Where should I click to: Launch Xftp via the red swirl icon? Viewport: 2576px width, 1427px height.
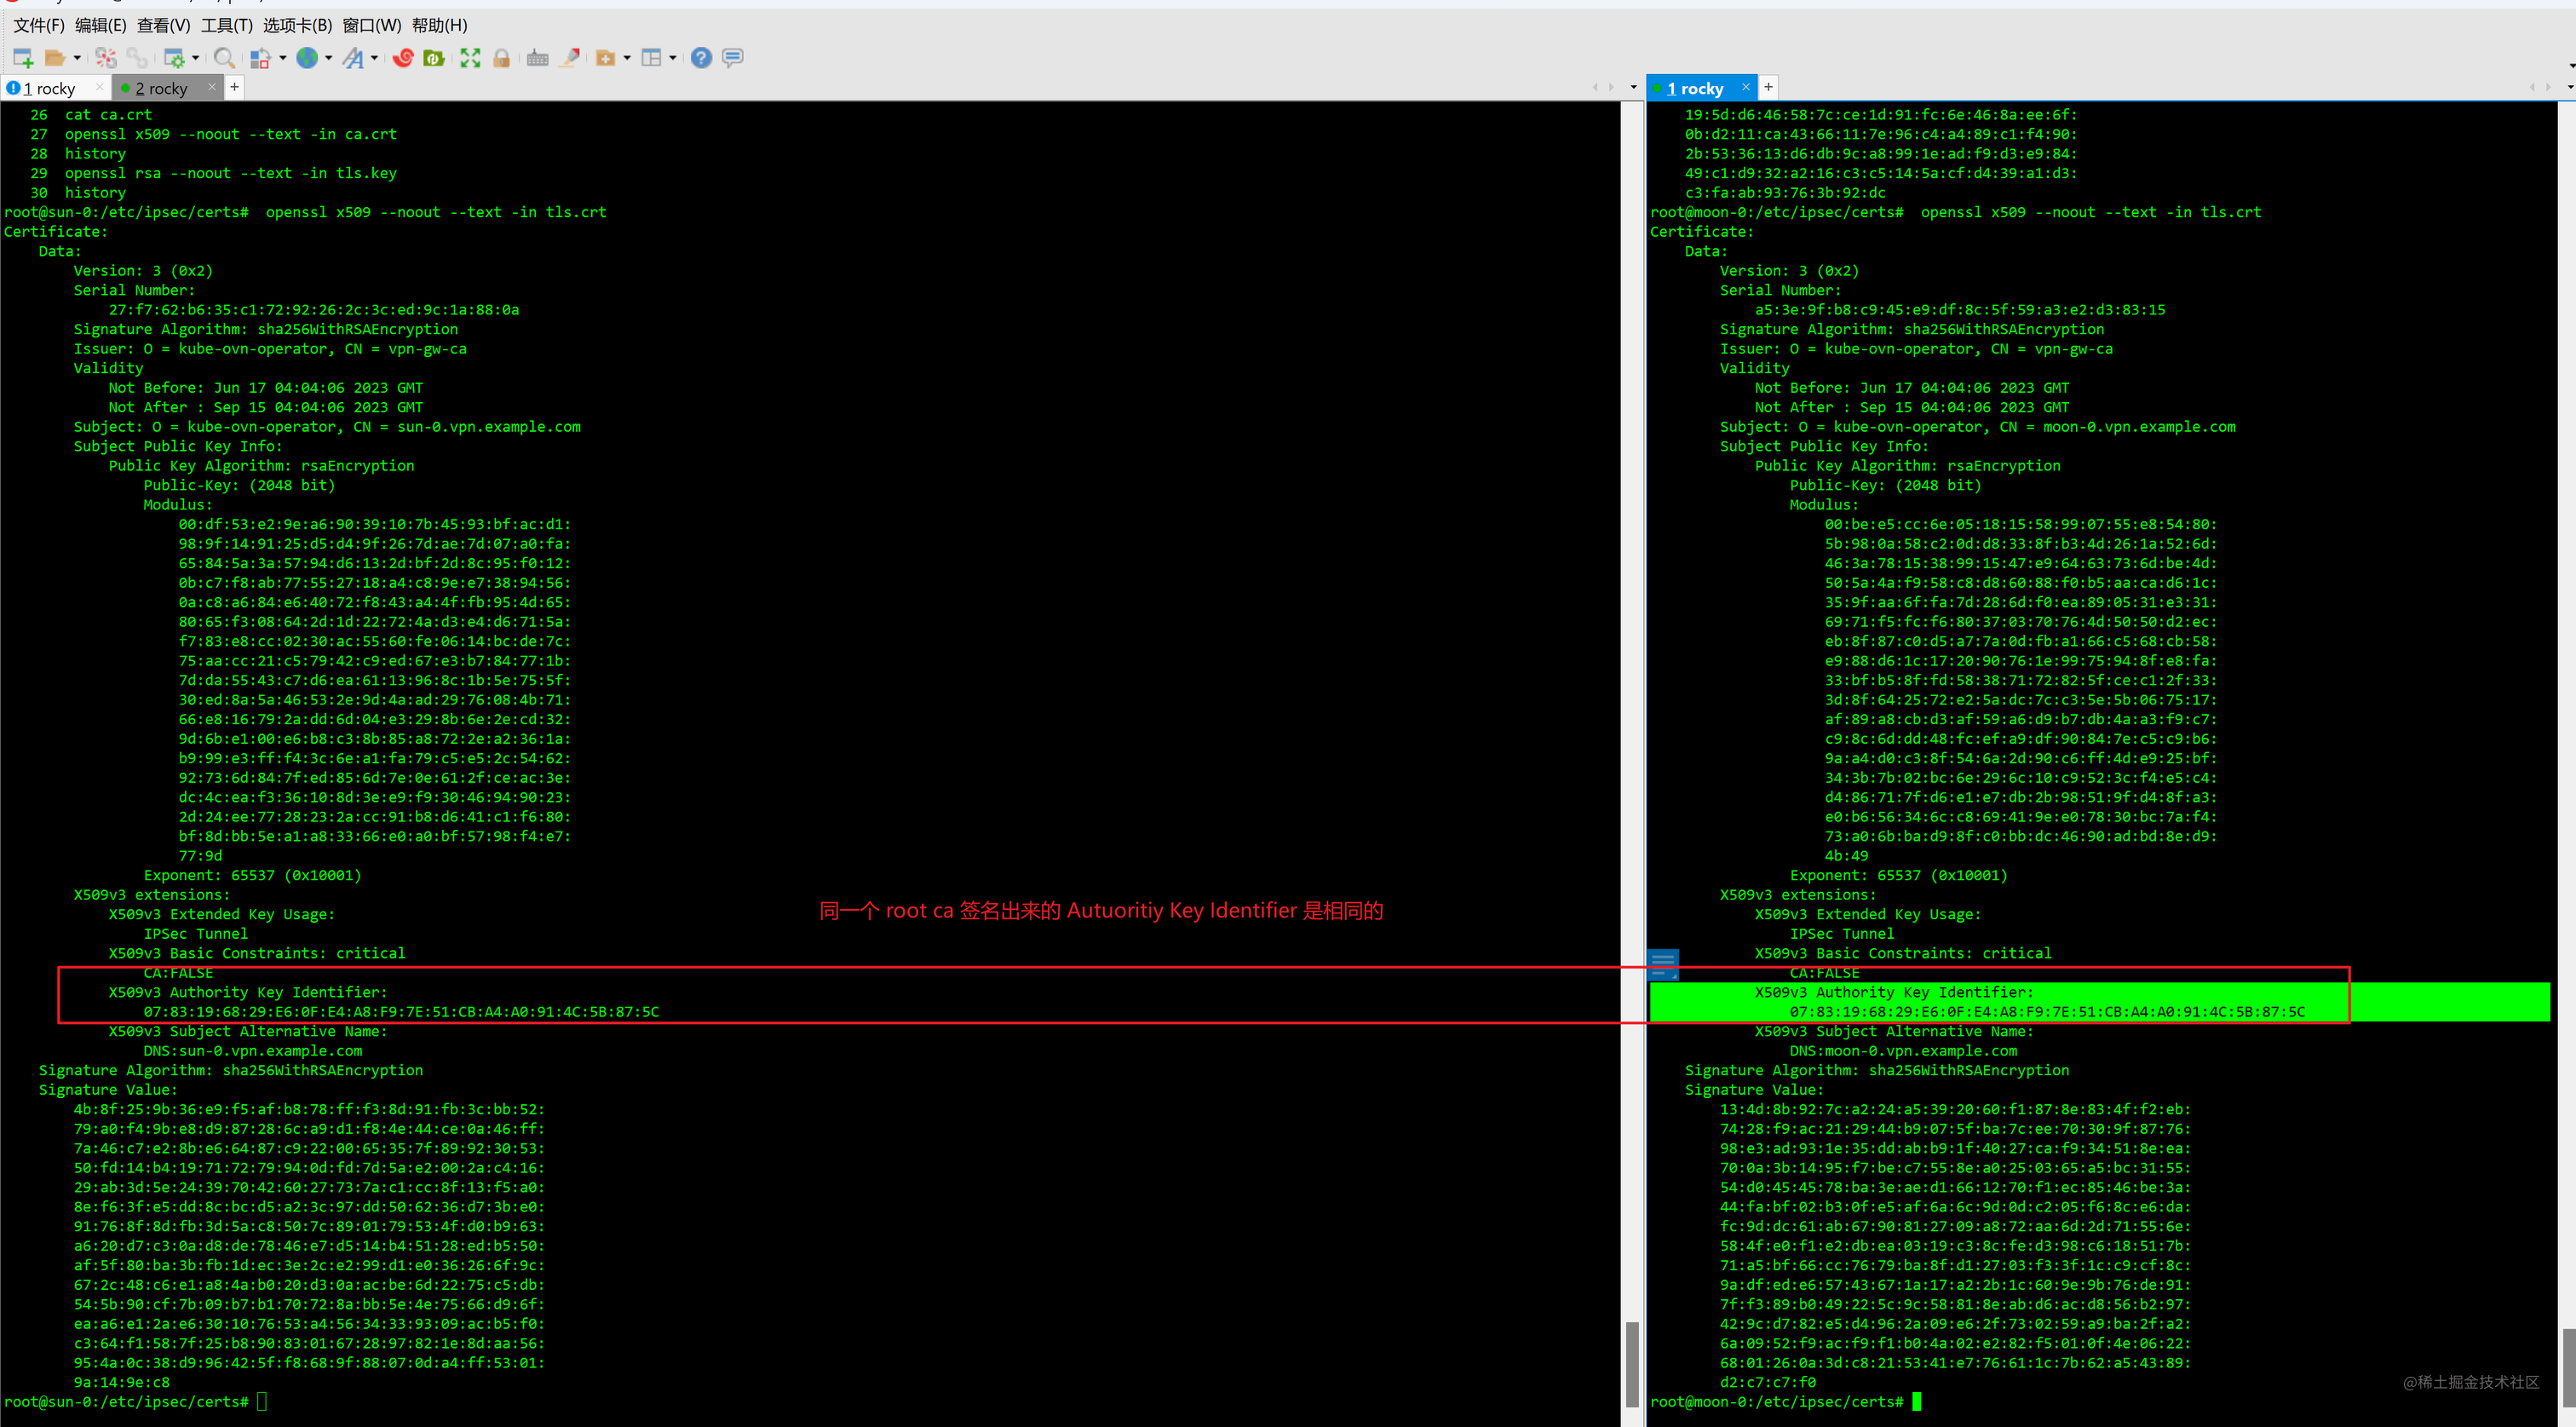(403, 58)
